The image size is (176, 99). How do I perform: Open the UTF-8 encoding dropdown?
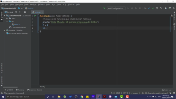tap(127, 93)
